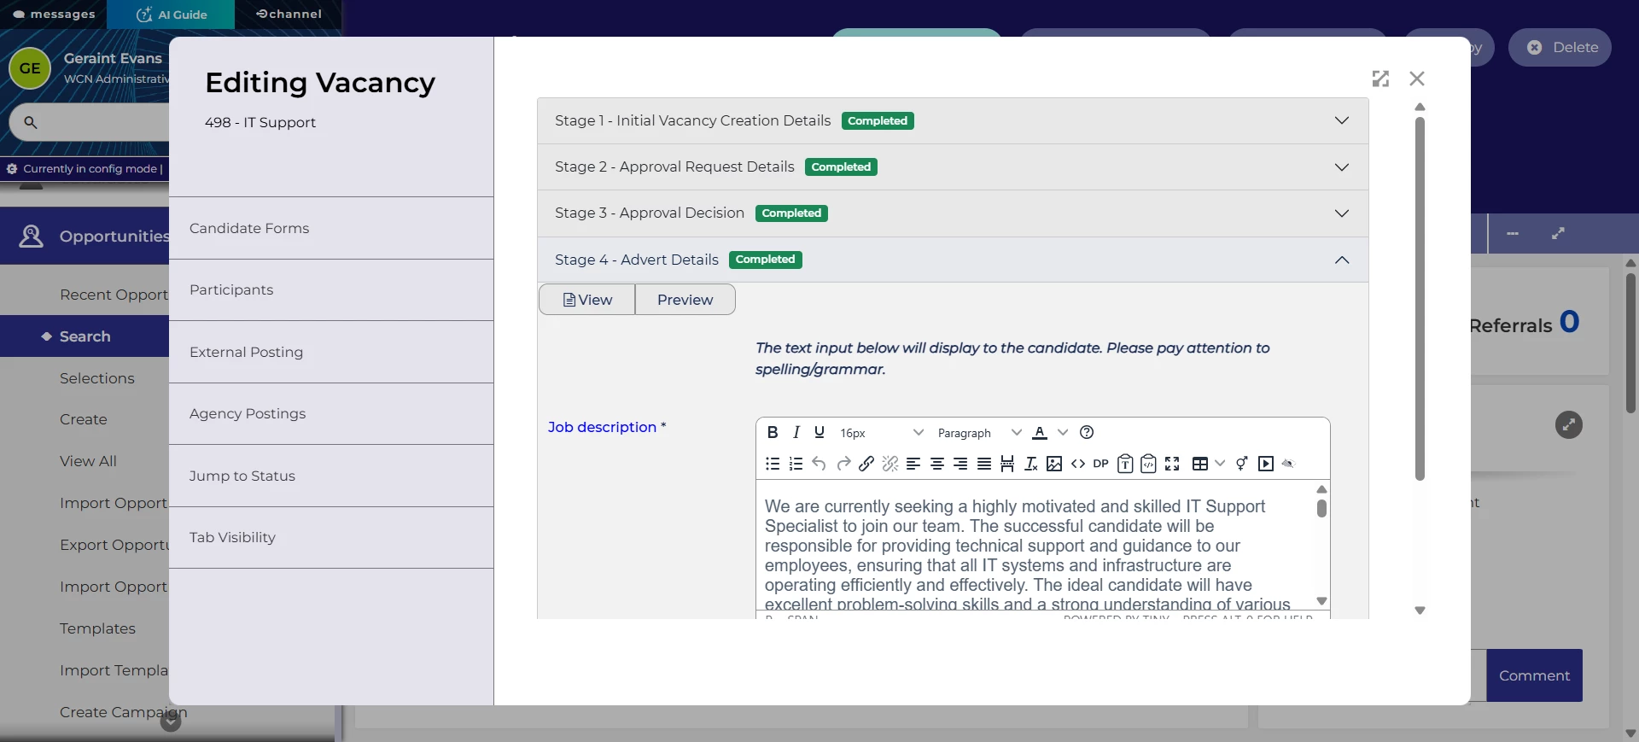
Task: Open Templates in the sidebar
Action: coord(97,628)
